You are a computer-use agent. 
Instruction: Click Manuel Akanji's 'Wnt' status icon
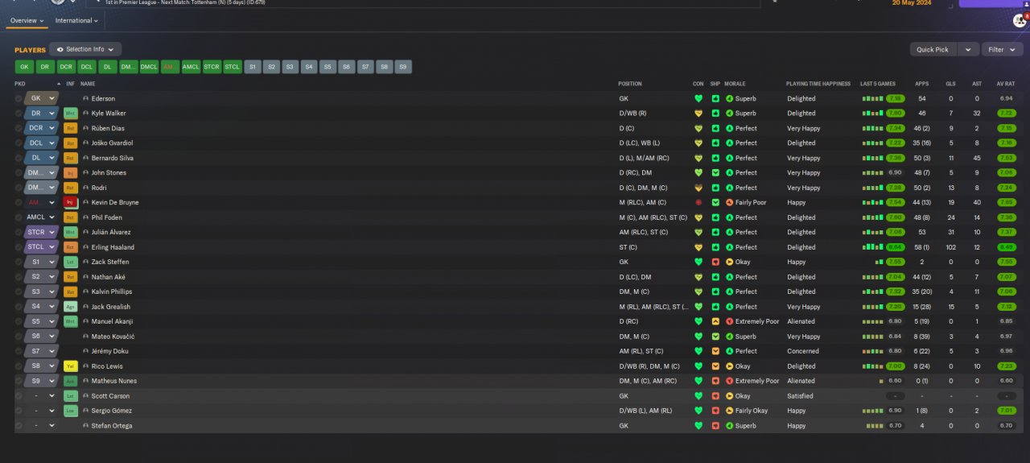point(70,321)
